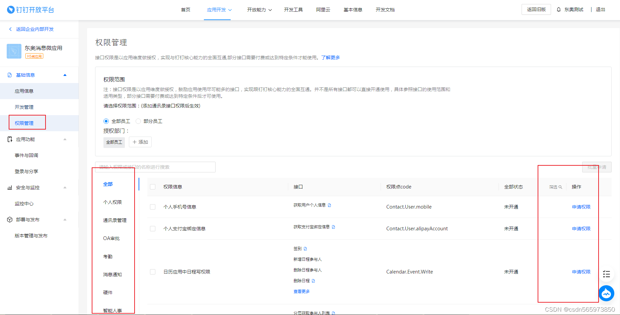This screenshot has width=620, height=315.
Task: Check the box for 个人手机号信息
Action: tap(153, 207)
